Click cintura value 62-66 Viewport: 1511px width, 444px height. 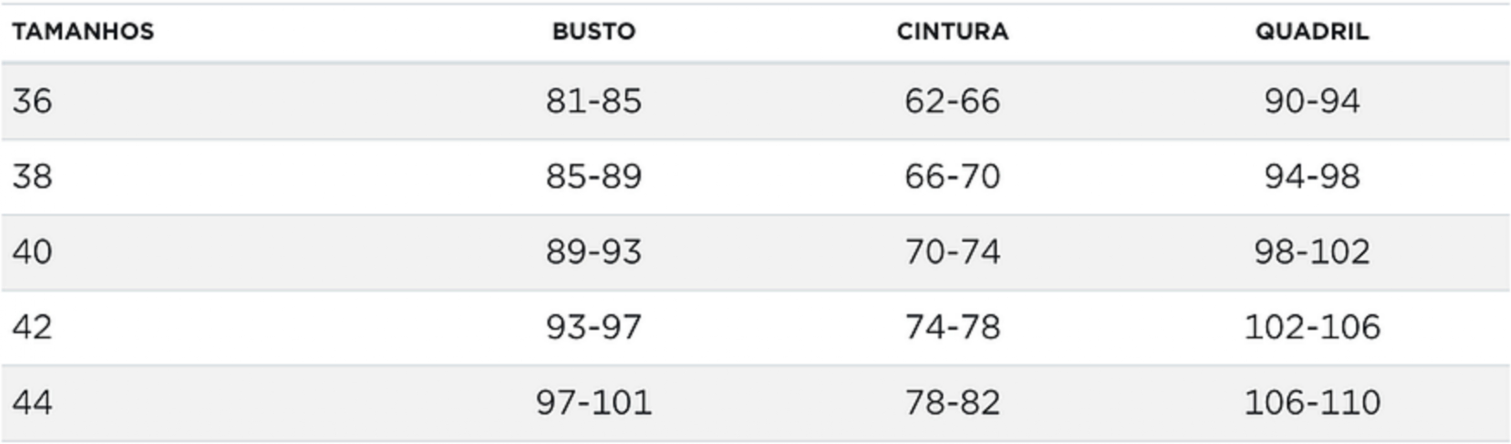coord(952,101)
